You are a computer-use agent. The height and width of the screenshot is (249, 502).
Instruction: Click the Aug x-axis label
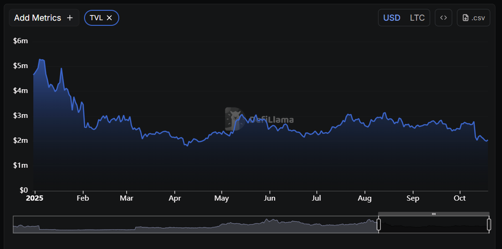(365, 198)
